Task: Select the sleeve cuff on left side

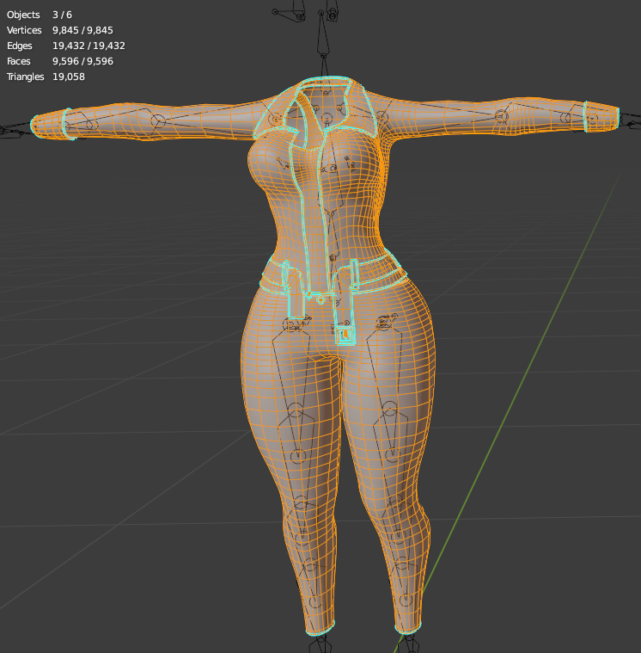Action: click(x=69, y=123)
